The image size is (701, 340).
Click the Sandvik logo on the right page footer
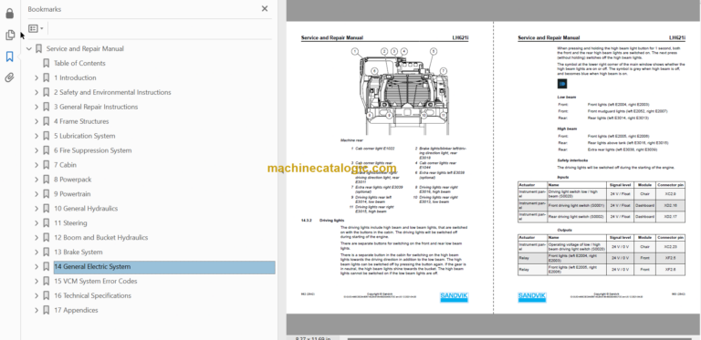(532, 297)
